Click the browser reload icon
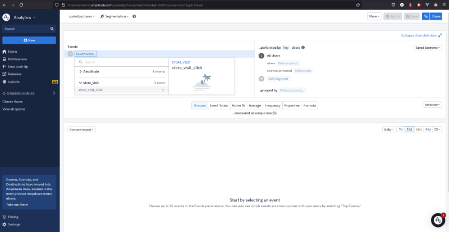 point(21,5)
